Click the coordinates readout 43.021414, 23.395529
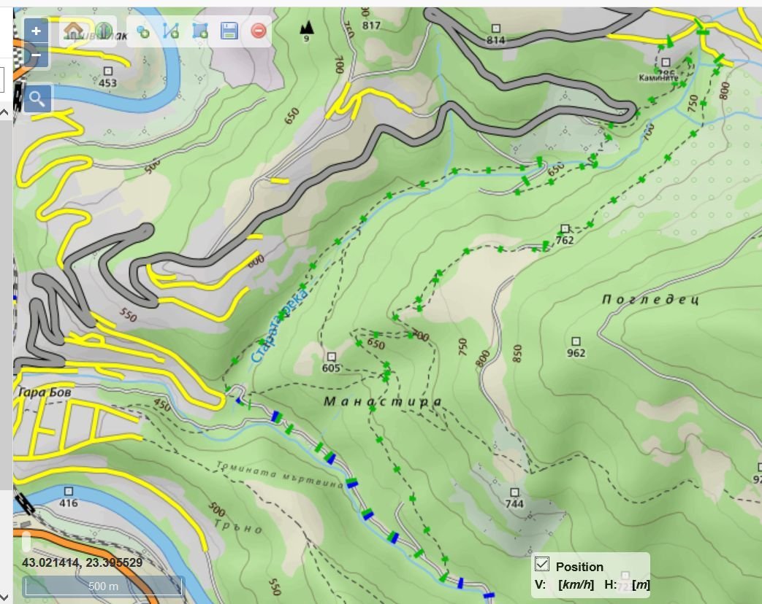This screenshot has width=762, height=604. 82,562
